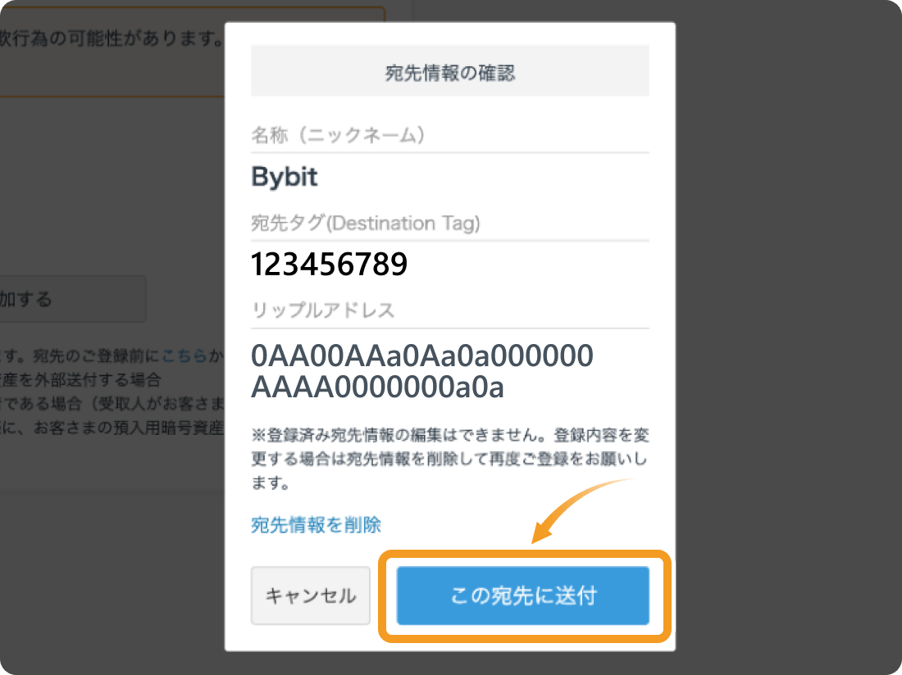This screenshot has width=902, height=675.
Task: Select the Ripple address 0AA00AAa0Aa0a000000 text
Action: 422,372
